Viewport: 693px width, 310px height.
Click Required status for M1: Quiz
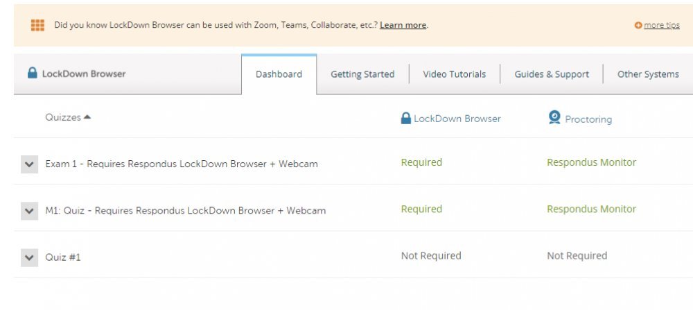click(x=421, y=209)
